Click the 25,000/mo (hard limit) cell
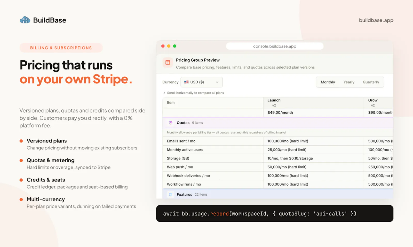 coord(314,150)
